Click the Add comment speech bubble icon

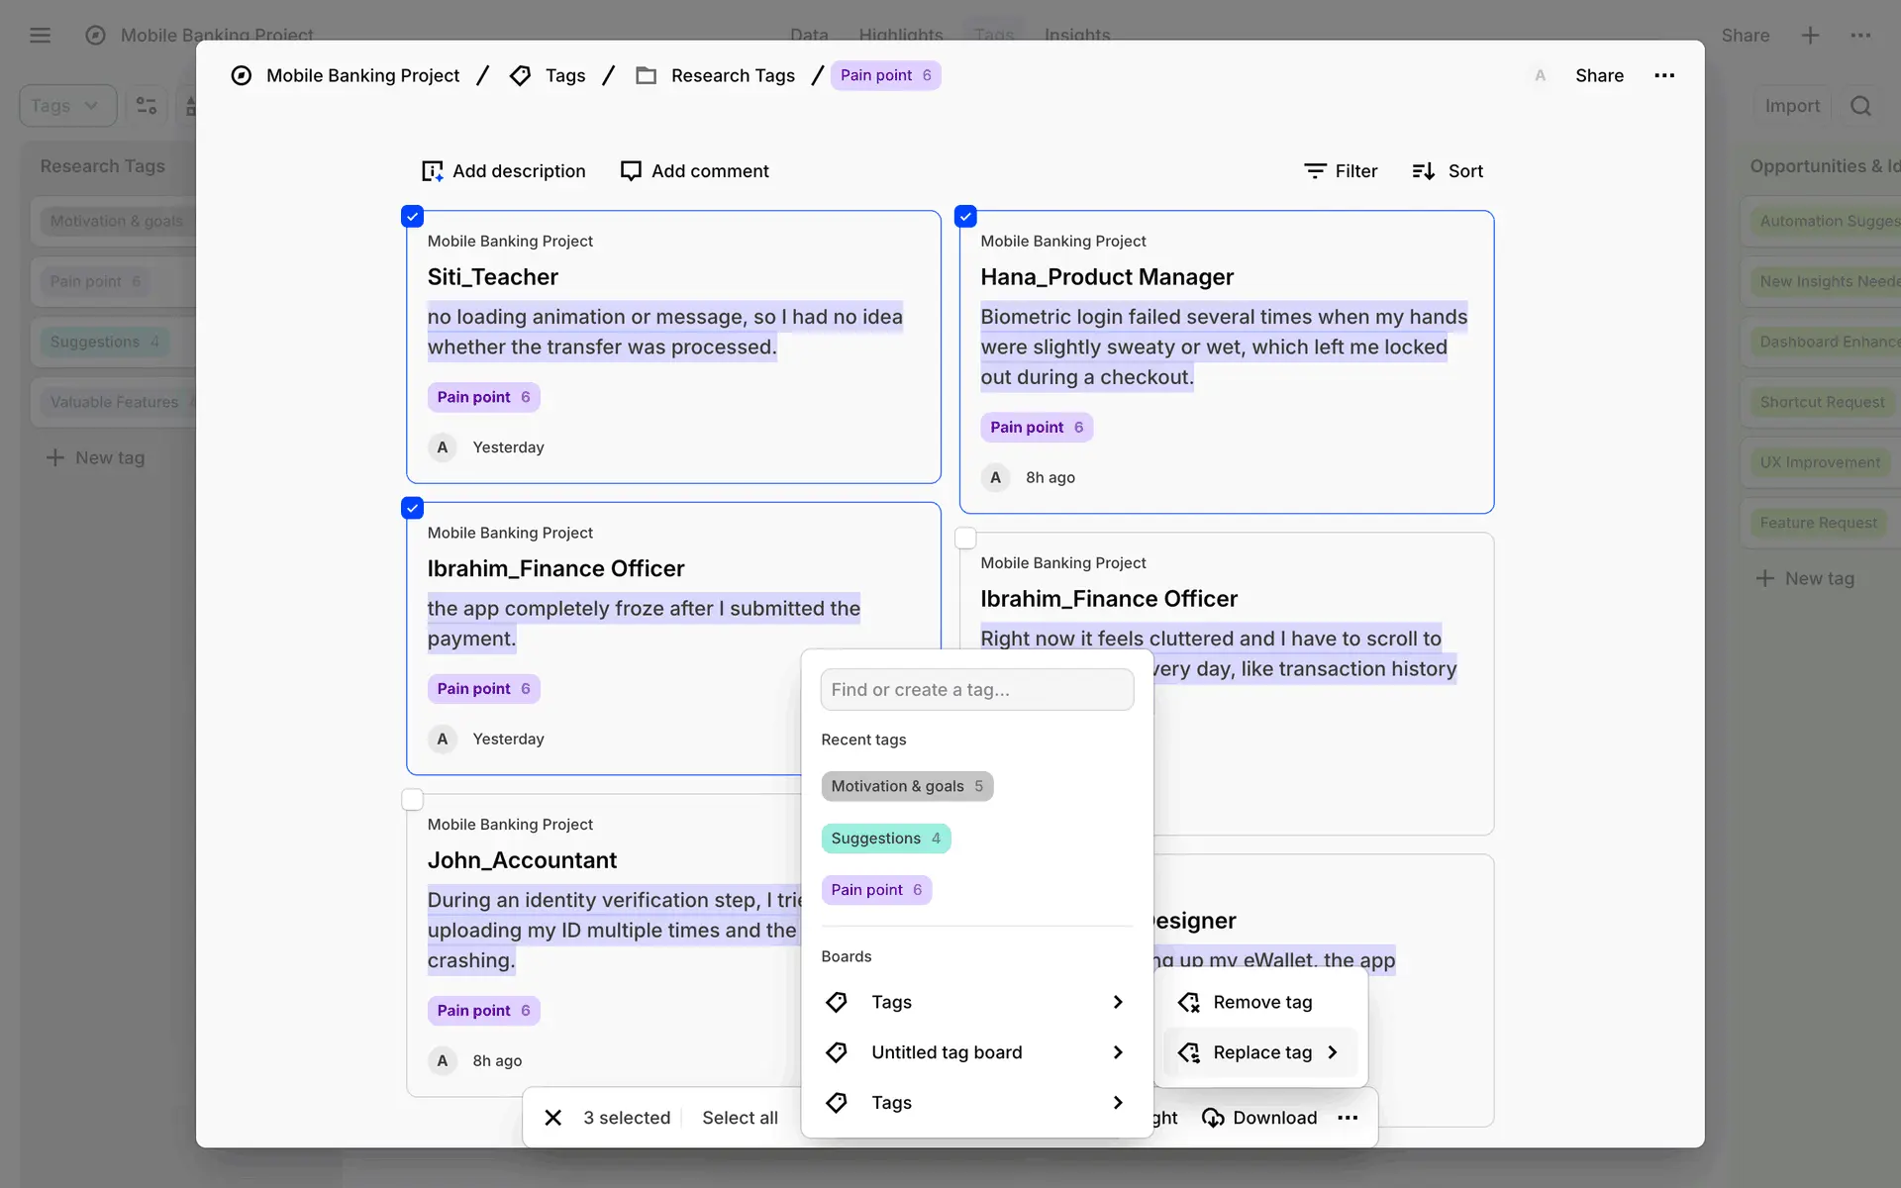631,171
